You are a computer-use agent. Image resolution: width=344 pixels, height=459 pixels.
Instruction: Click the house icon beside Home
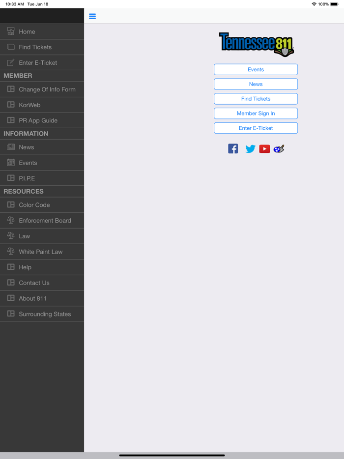coord(11,31)
